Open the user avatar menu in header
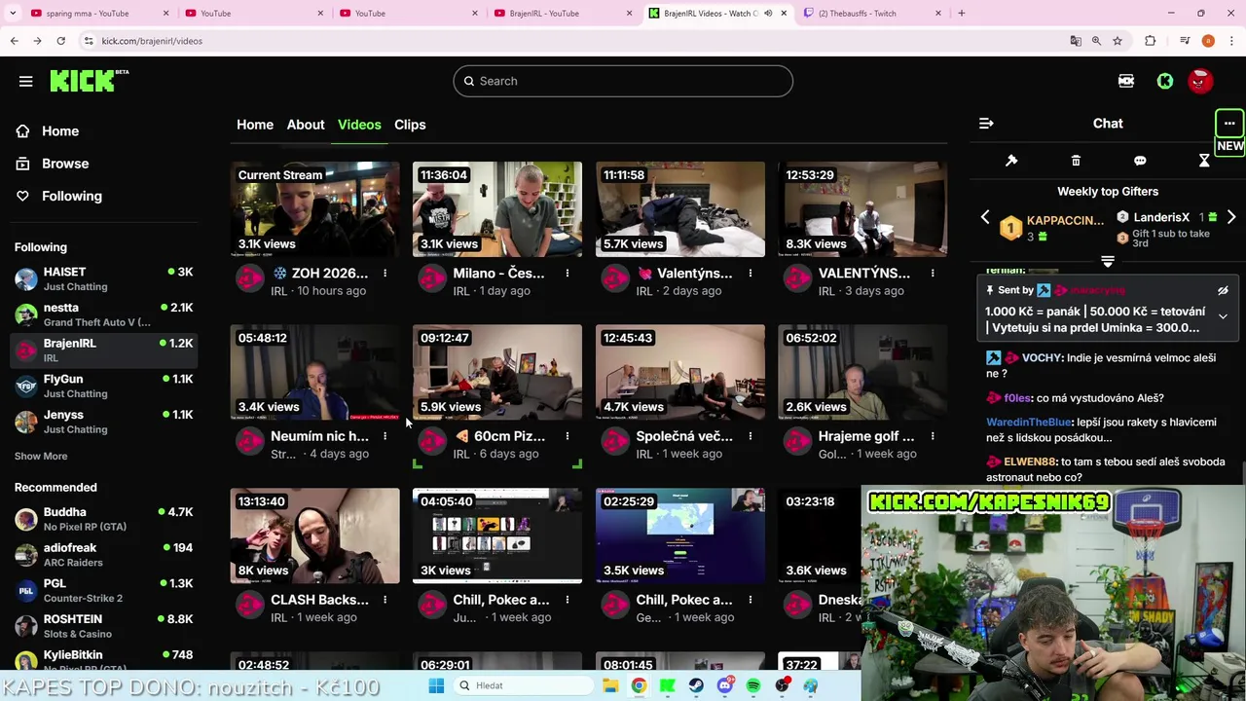 click(x=1200, y=81)
